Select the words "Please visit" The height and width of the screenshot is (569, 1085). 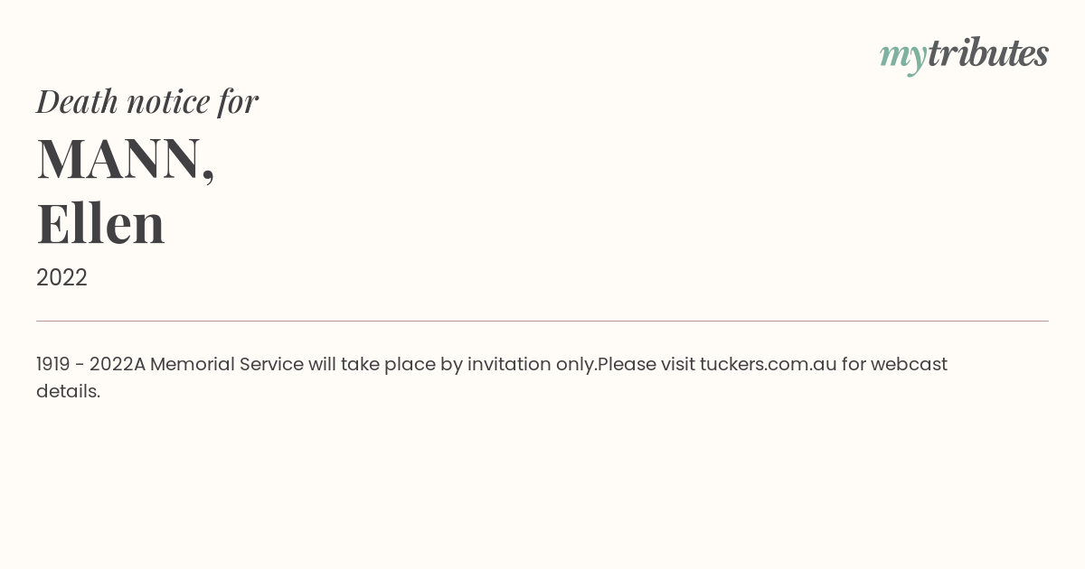click(646, 364)
